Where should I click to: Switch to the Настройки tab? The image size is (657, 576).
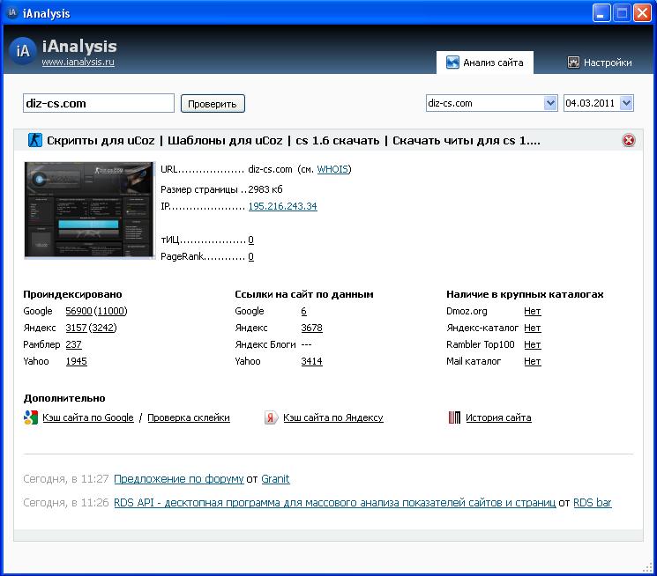[600, 63]
